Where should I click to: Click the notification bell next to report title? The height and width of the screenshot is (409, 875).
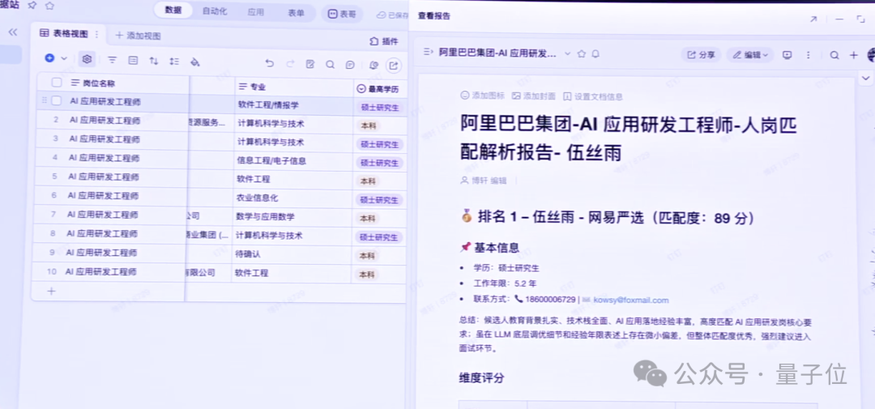(595, 54)
